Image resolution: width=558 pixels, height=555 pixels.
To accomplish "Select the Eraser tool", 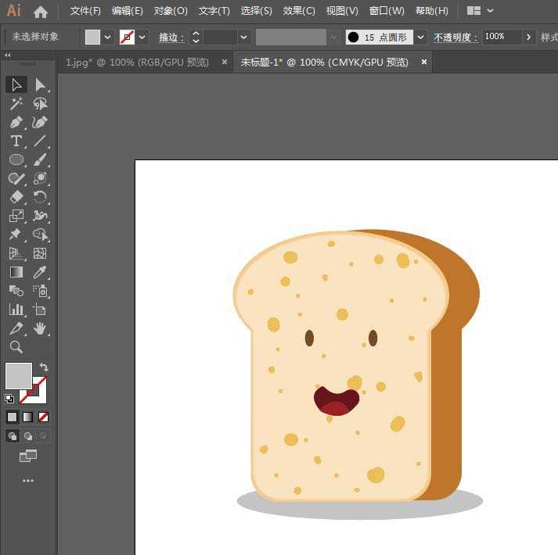I will point(16,198).
